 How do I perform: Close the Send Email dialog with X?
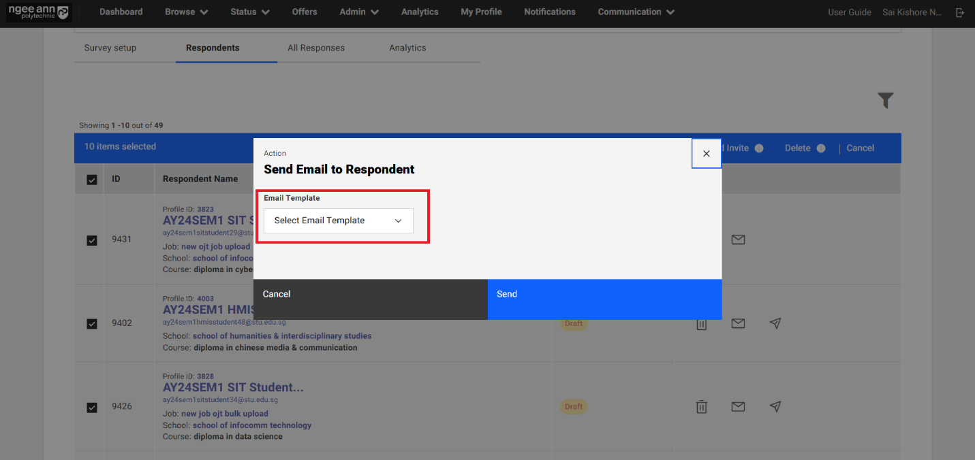(x=706, y=154)
